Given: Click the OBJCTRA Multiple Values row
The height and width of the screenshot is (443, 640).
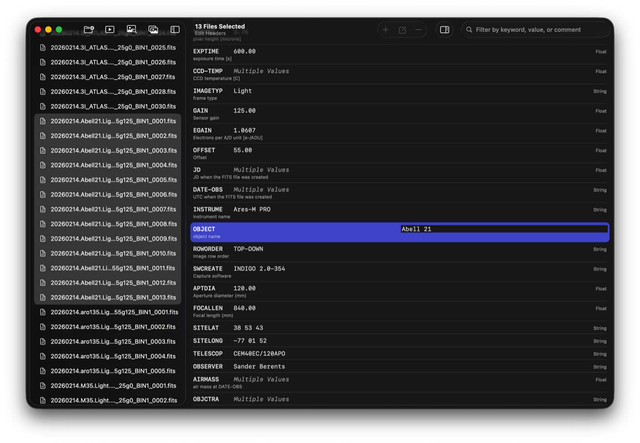Looking at the screenshot, I should click(x=400, y=399).
